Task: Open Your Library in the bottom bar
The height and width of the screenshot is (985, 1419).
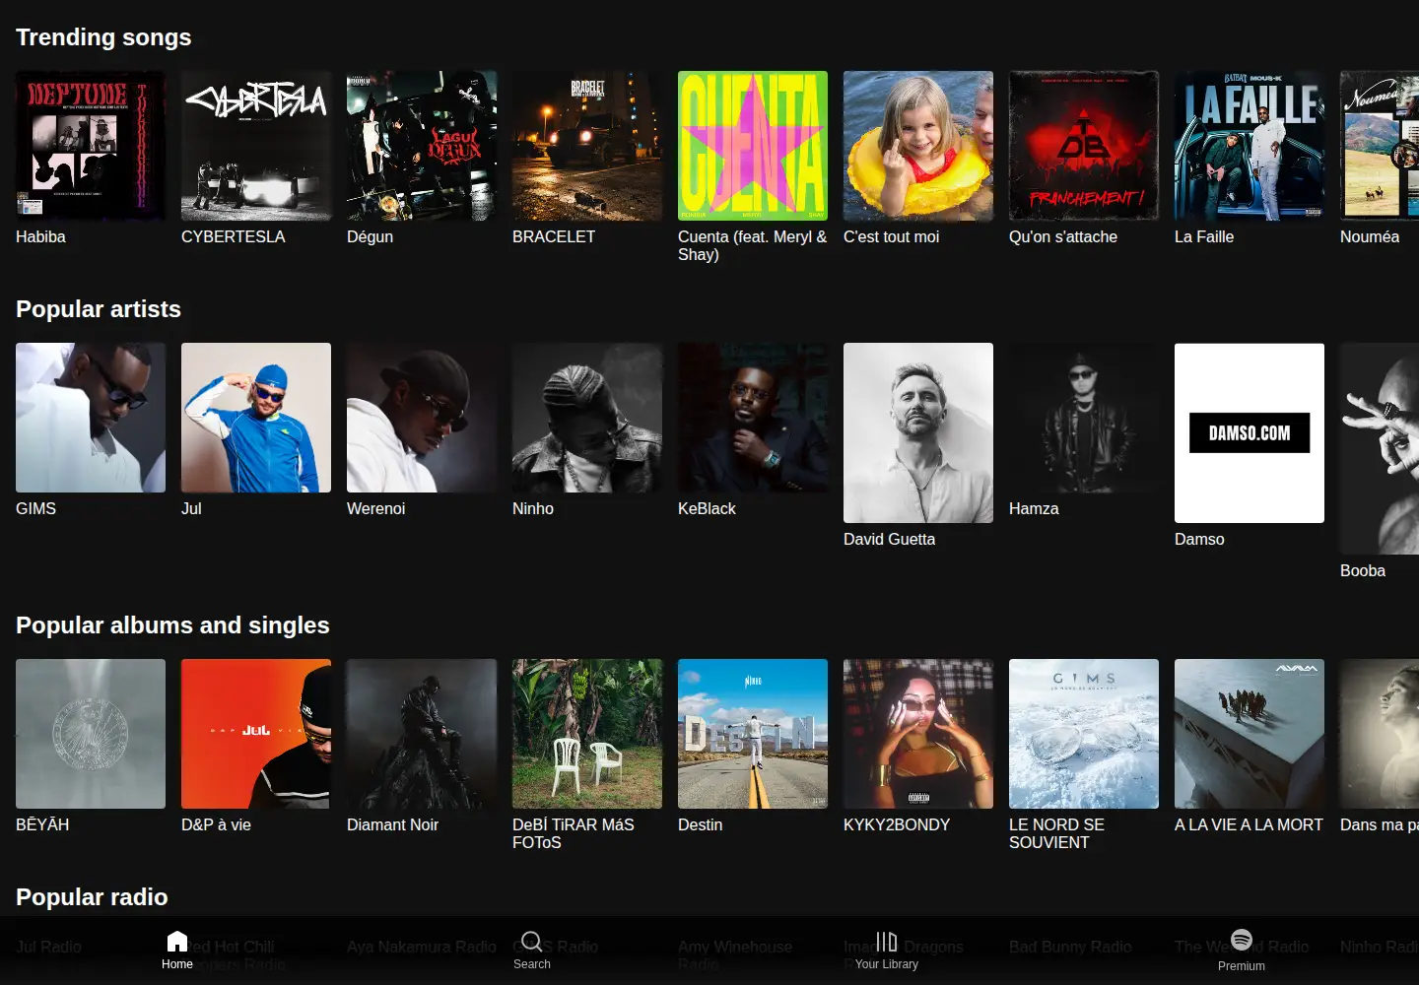Action: tap(887, 951)
